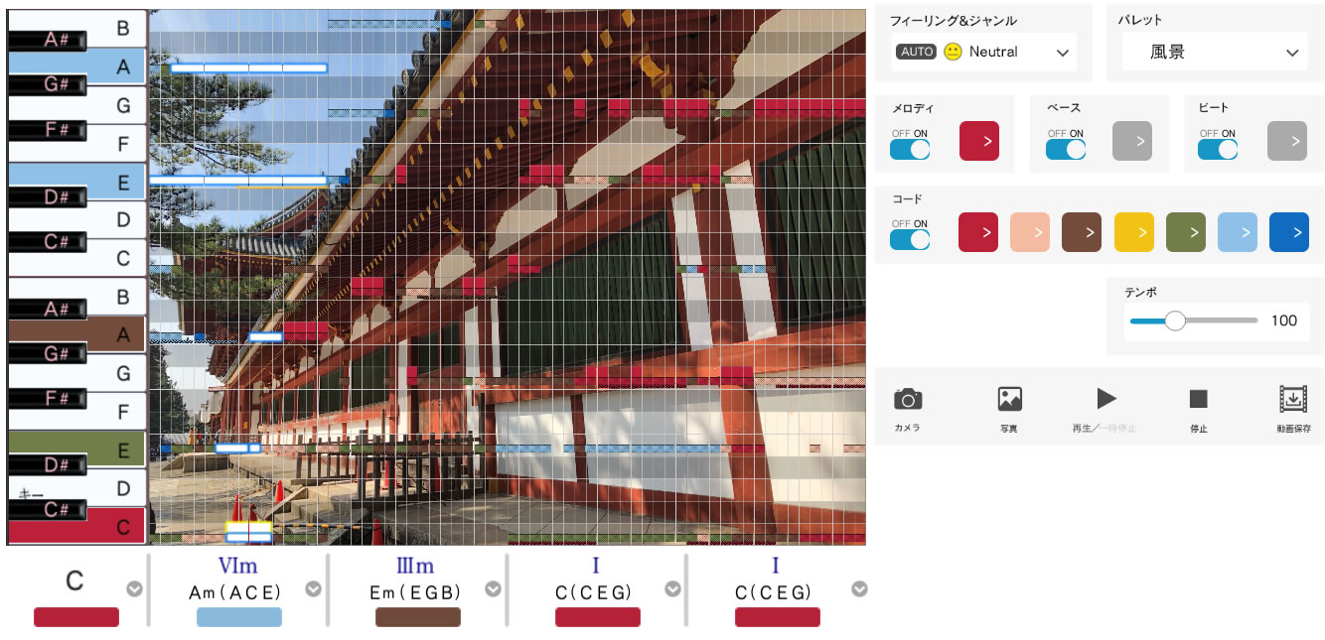Click the テンポ tempo slider handle
Image resolution: width=1325 pixels, height=640 pixels.
[x=1175, y=320]
